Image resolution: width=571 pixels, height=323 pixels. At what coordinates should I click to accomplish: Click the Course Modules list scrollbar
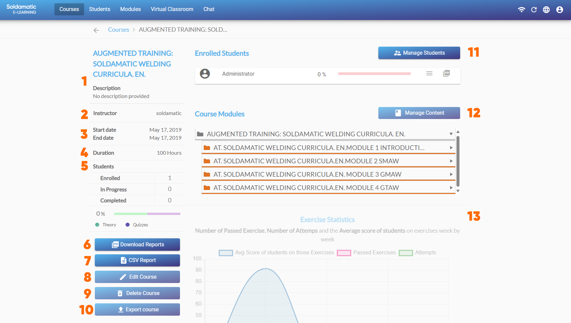point(458,161)
